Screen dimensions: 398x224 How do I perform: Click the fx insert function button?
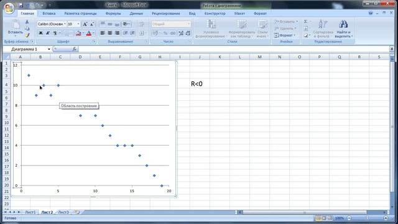75,49
